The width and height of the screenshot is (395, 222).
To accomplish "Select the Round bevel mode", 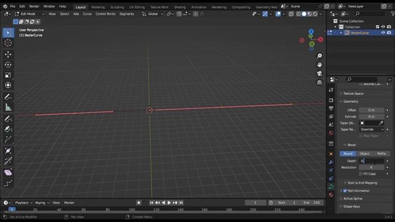I will coord(348,154).
